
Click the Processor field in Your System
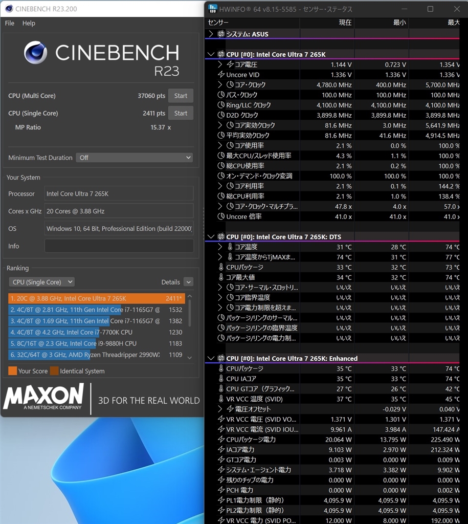point(119,194)
